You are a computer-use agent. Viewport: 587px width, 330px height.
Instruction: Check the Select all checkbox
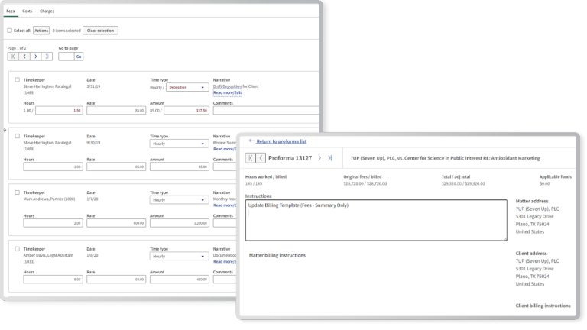pyautogui.click(x=9, y=31)
